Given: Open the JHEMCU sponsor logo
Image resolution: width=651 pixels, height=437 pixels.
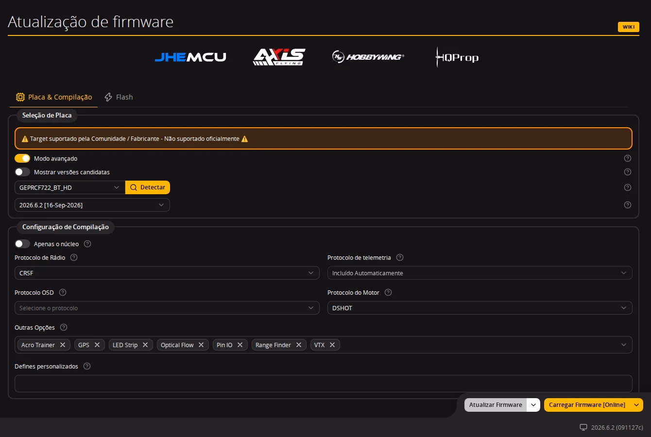Looking at the screenshot, I should tap(190, 57).
